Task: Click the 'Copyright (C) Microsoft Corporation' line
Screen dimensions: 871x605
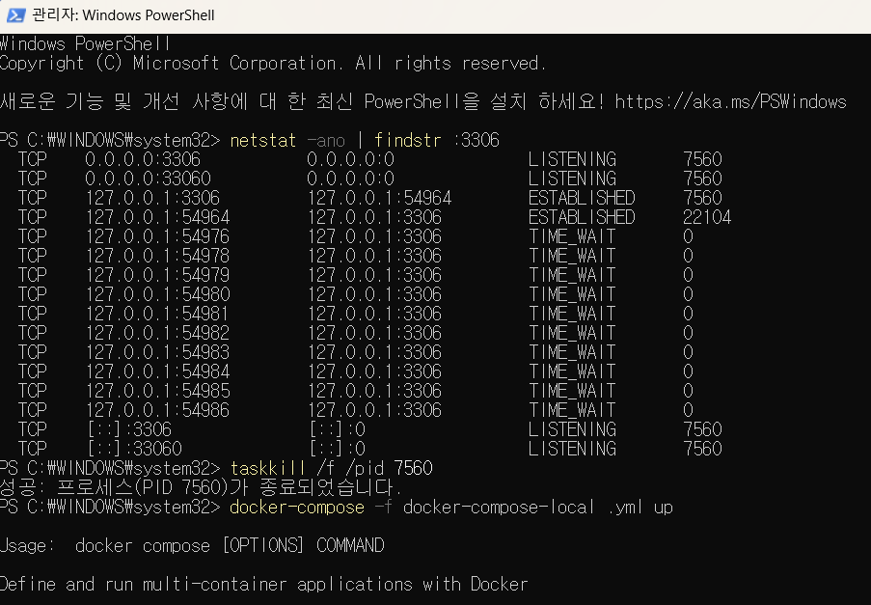Action: [273, 64]
